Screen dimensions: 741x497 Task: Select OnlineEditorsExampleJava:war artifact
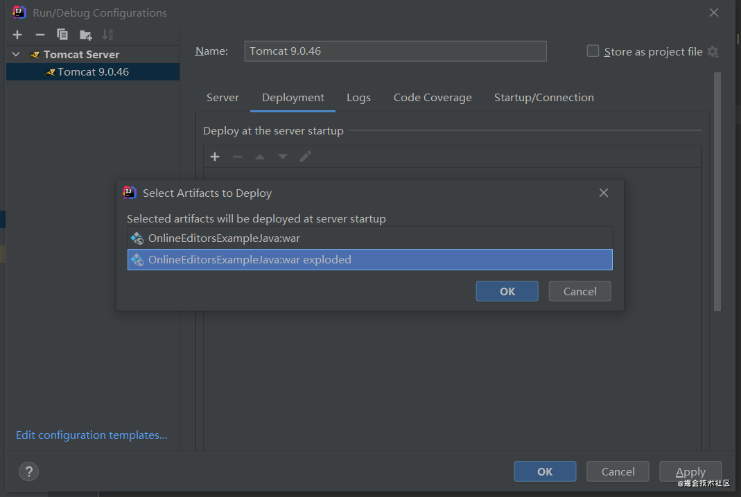[370, 238]
